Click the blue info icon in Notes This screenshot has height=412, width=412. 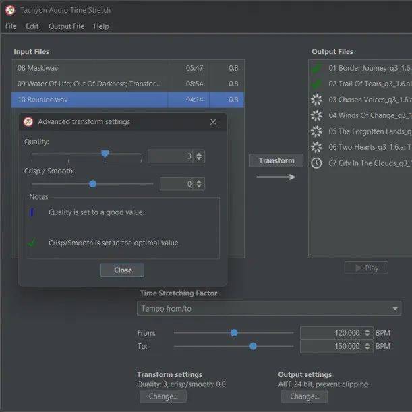pyautogui.click(x=32, y=212)
